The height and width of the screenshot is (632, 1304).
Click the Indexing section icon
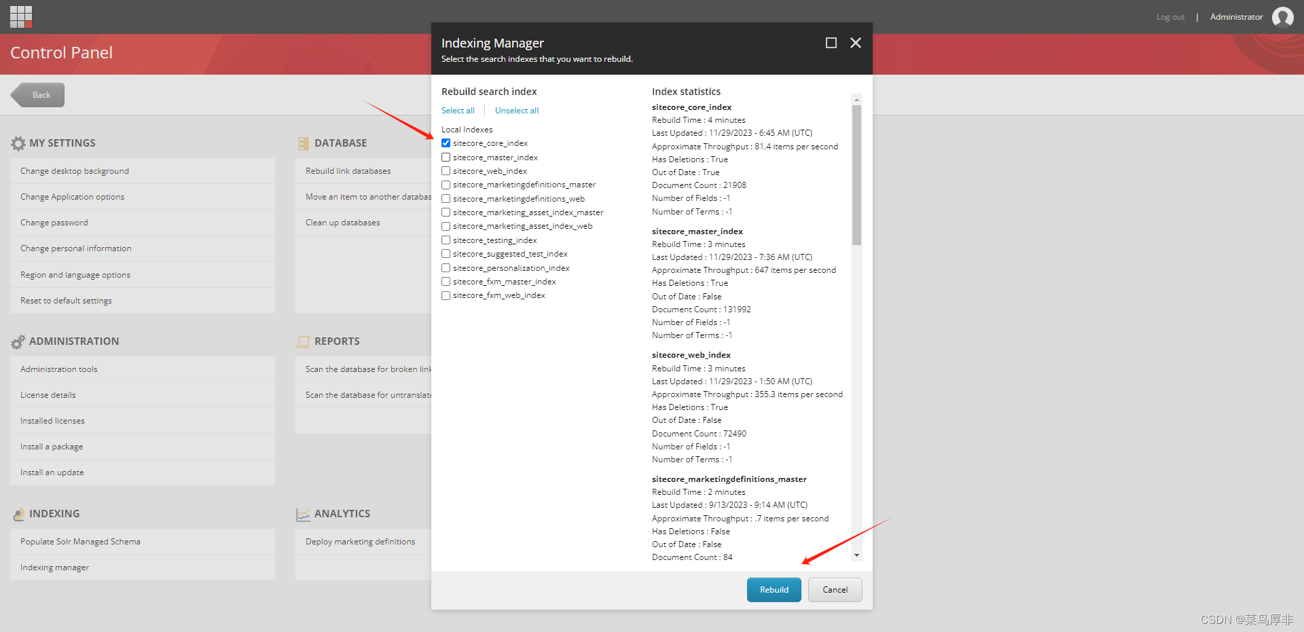pyautogui.click(x=18, y=514)
